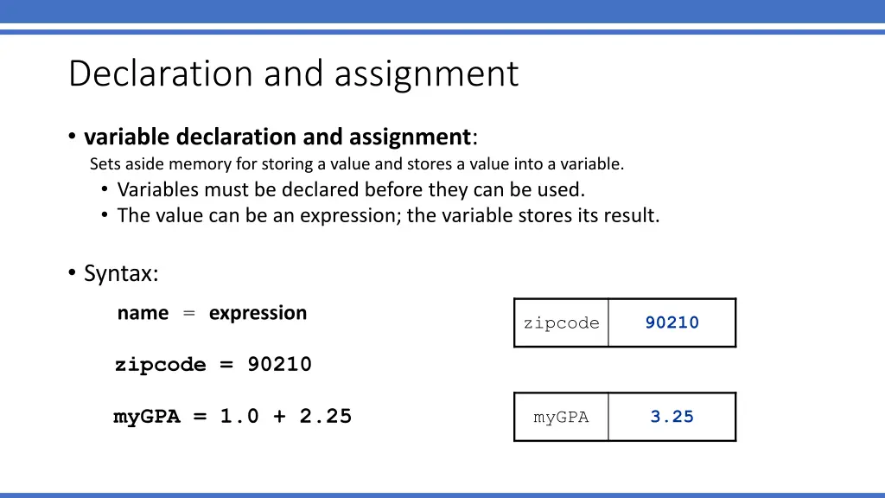Click the blue header bar at top
Screen dimensions: 885x498
tap(442, 11)
